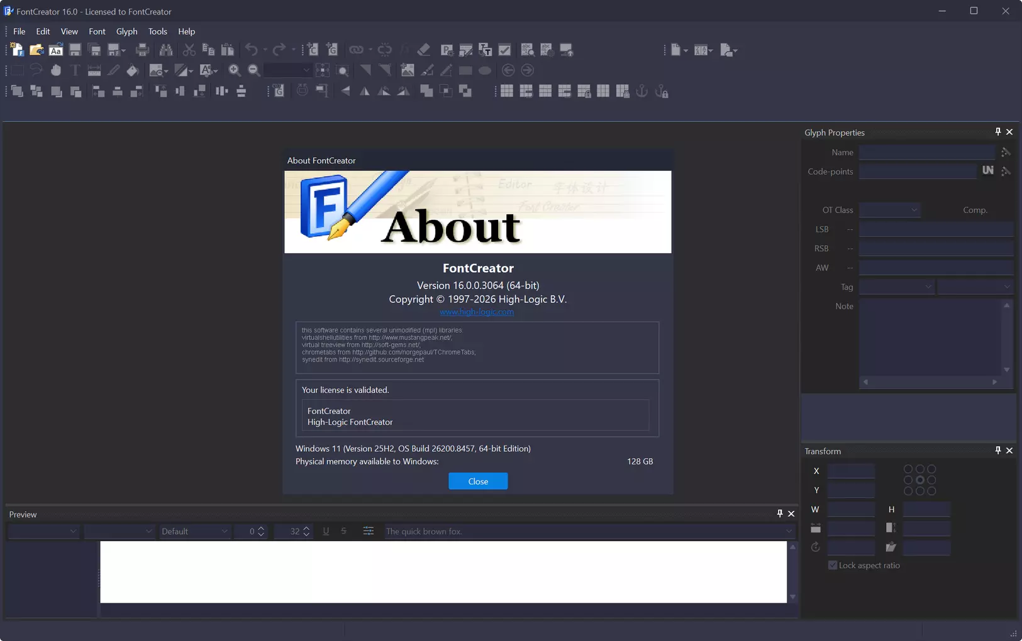
Task: Click the Open Installed Font 'Aa' icon
Action: pos(56,50)
